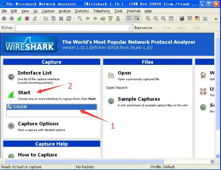Viewport: 221px width, 170px height.
Task: Close capture file X toolbar icon
Action: tap(61, 18)
